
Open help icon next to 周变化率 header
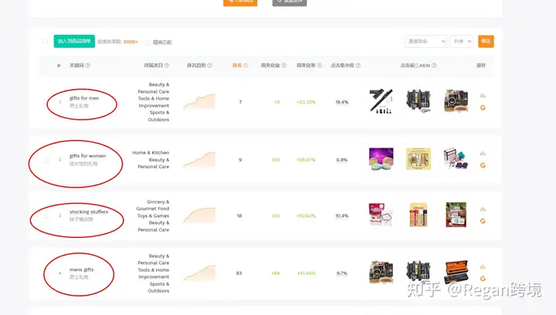[320, 65]
